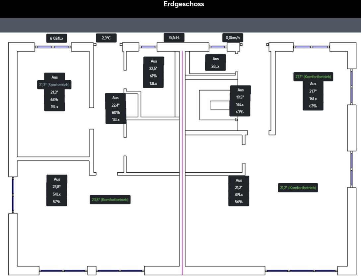Click the 57% humidity value
This screenshot has width=361, height=279.
[x=57, y=202]
